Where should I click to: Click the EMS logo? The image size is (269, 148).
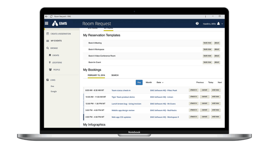click(59, 23)
